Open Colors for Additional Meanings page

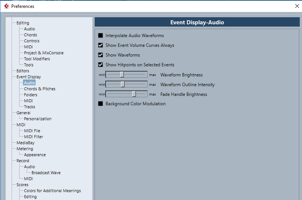coord(52,191)
